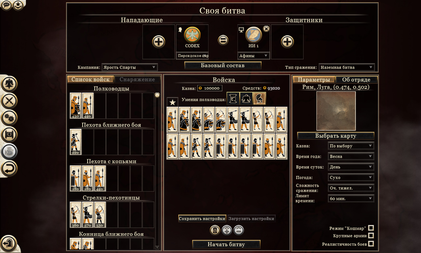The image size is (421, 253).
Task: Switch to the Об отряде tab
Action: [x=356, y=80]
